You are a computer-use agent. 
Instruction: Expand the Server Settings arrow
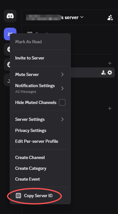(62, 119)
